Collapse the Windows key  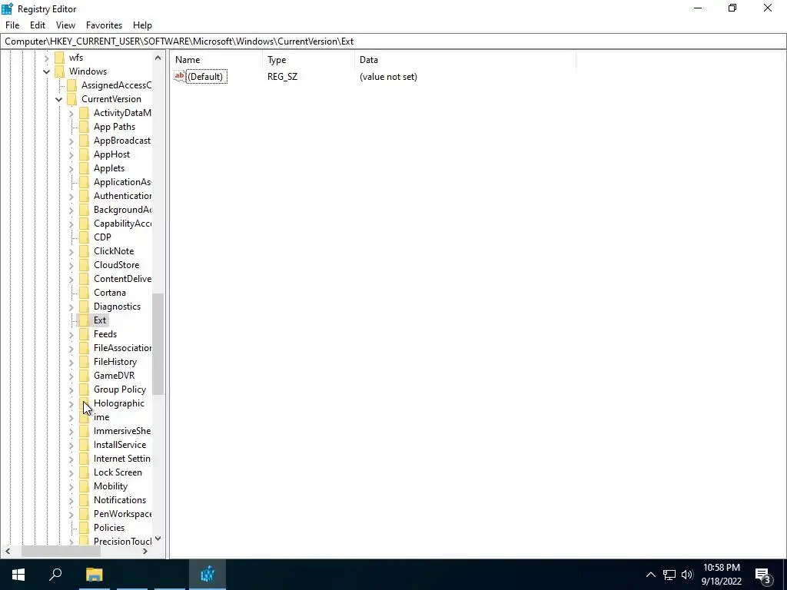tap(46, 71)
